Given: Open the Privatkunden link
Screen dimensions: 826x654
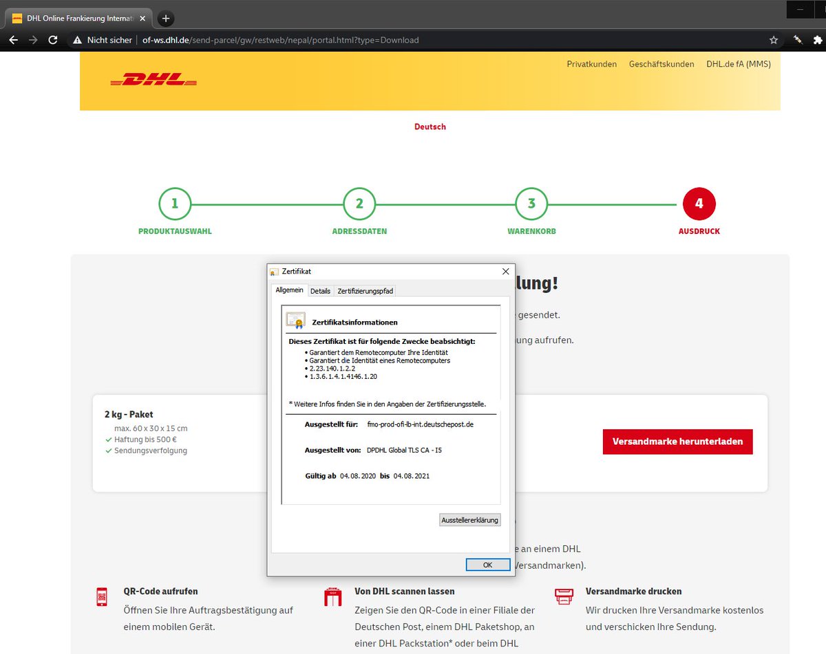Looking at the screenshot, I should [592, 64].
